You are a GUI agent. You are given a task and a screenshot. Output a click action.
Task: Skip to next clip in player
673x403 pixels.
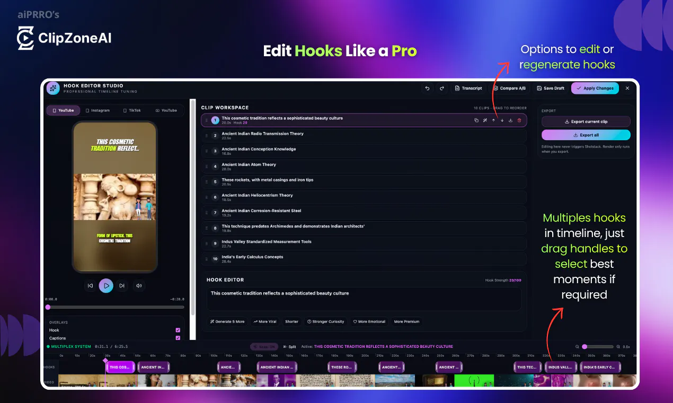[x=122, y=286]
